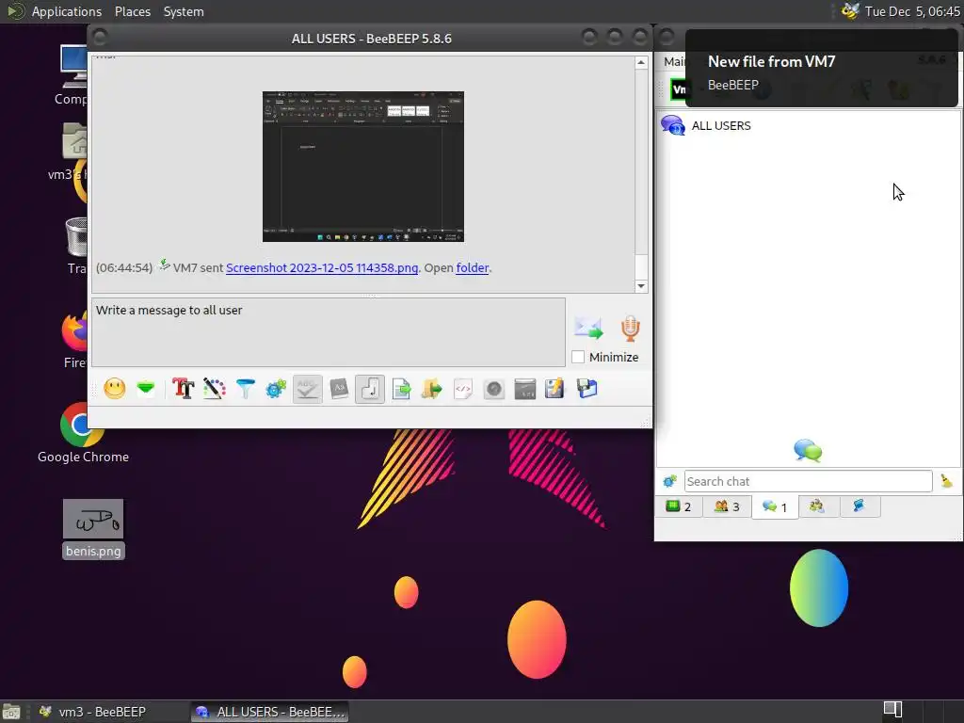964x723 pixels.
Task: Switch to the green panel tab showing 2
Action: click(x=679, y=506)
